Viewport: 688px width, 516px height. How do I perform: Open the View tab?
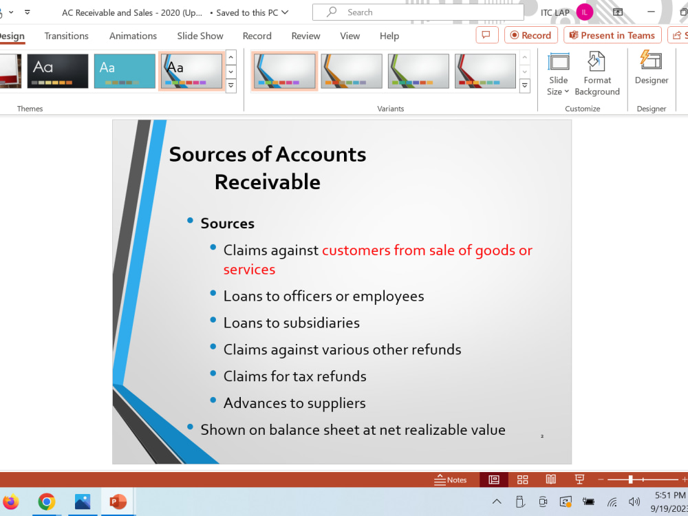tap(350, 36)
